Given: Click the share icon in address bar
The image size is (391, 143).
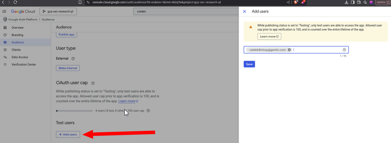Looking at the screenshot, I should pyautogui.click(x=289, y=2).
